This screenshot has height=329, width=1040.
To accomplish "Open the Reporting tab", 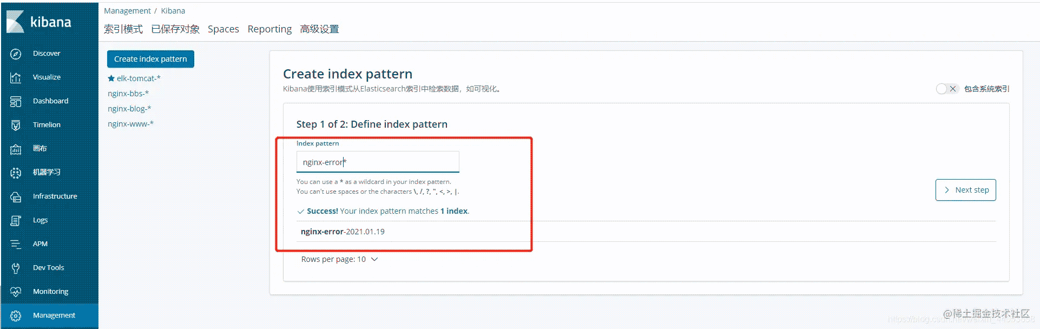I will coord(269,29).
